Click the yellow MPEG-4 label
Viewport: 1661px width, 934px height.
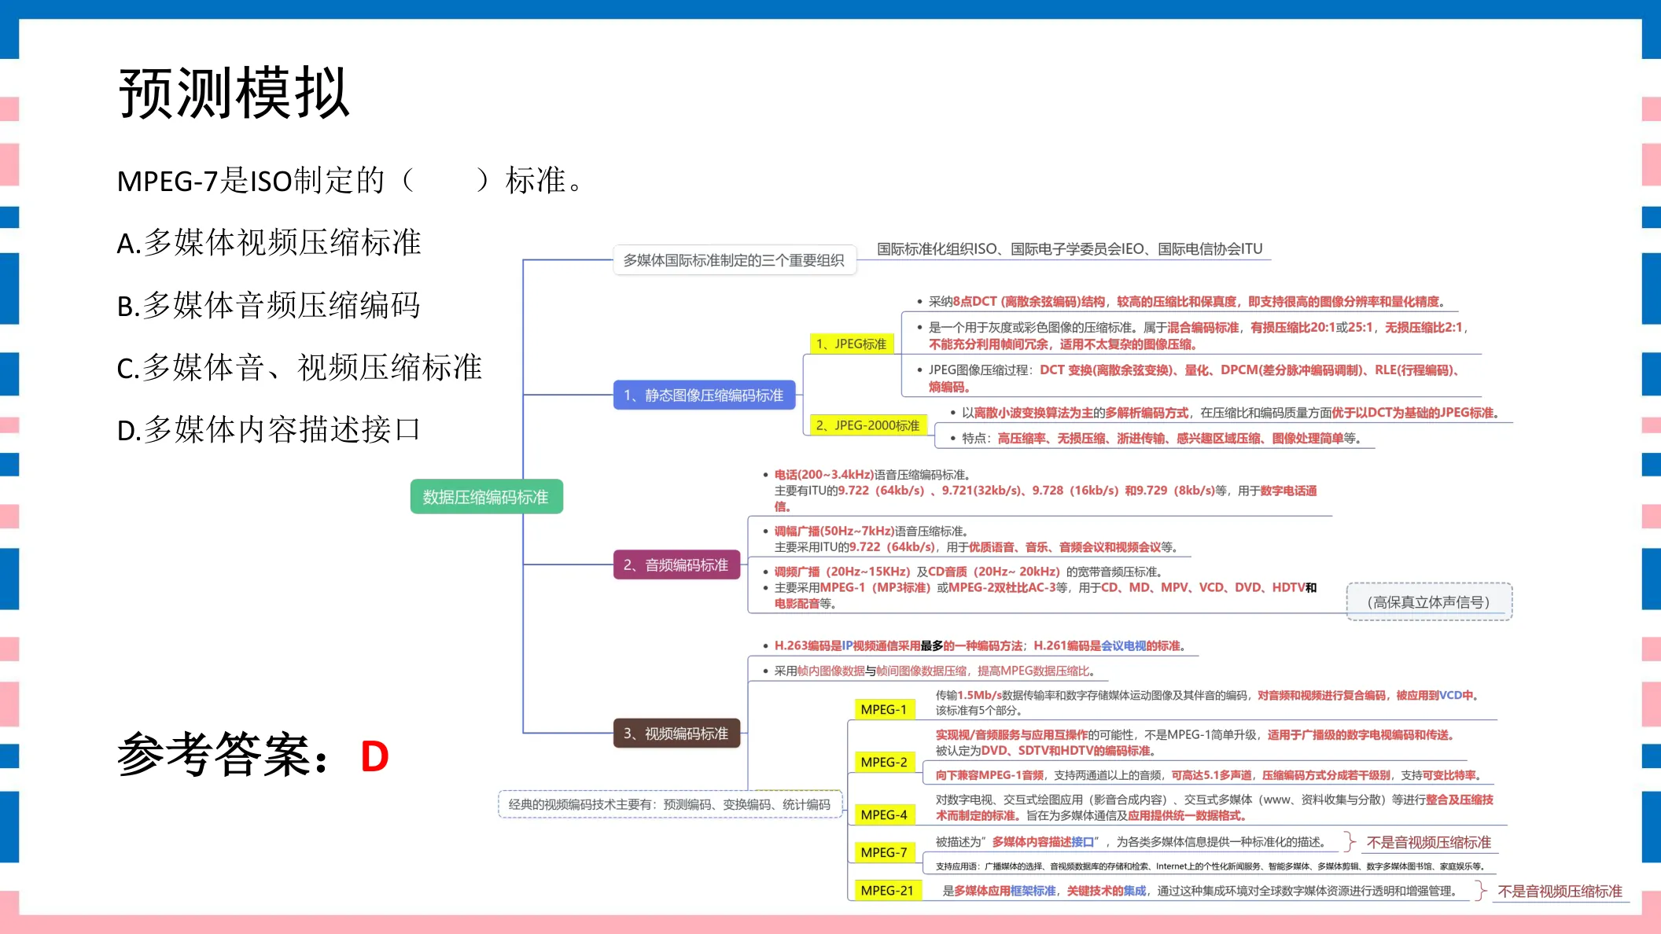[884, 814]
